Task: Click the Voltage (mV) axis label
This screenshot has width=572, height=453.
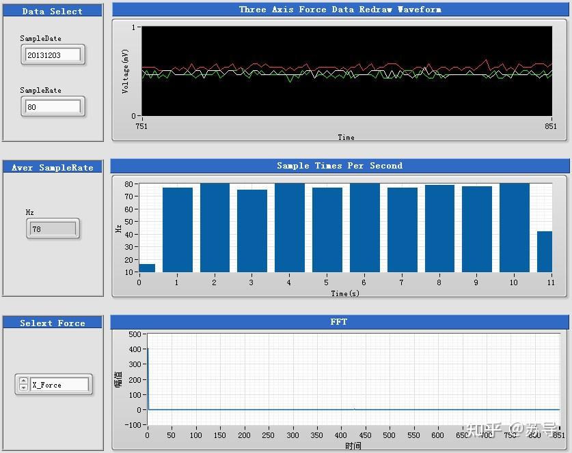Action: [125, 72]
